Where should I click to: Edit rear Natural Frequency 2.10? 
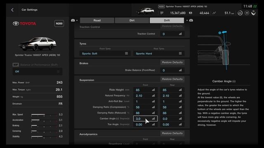tap(172, 96)
